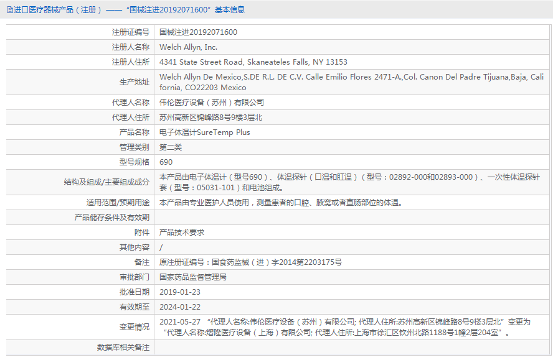Click the 备注 label
553x360 pixels.
[x=142, y=262]
